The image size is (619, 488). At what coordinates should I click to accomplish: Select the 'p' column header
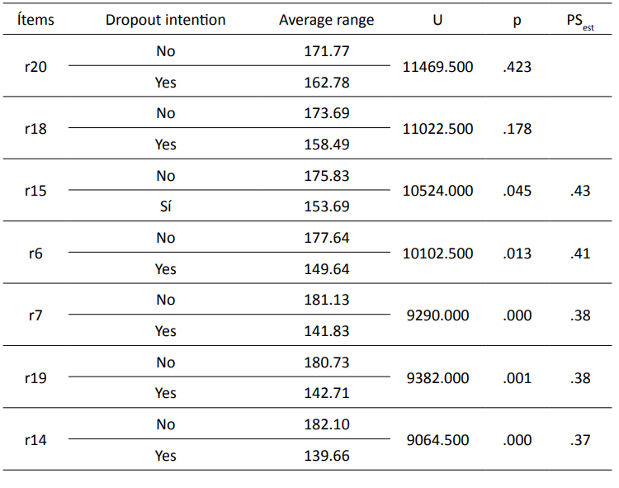517,20
